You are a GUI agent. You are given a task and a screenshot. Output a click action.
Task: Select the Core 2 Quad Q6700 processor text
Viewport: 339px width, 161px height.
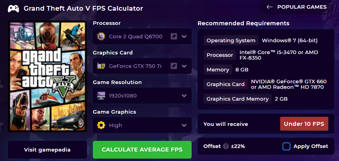point(136,36)
